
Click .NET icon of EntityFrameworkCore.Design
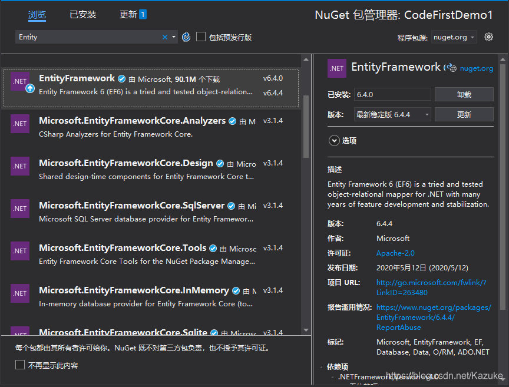coord(20,166)
